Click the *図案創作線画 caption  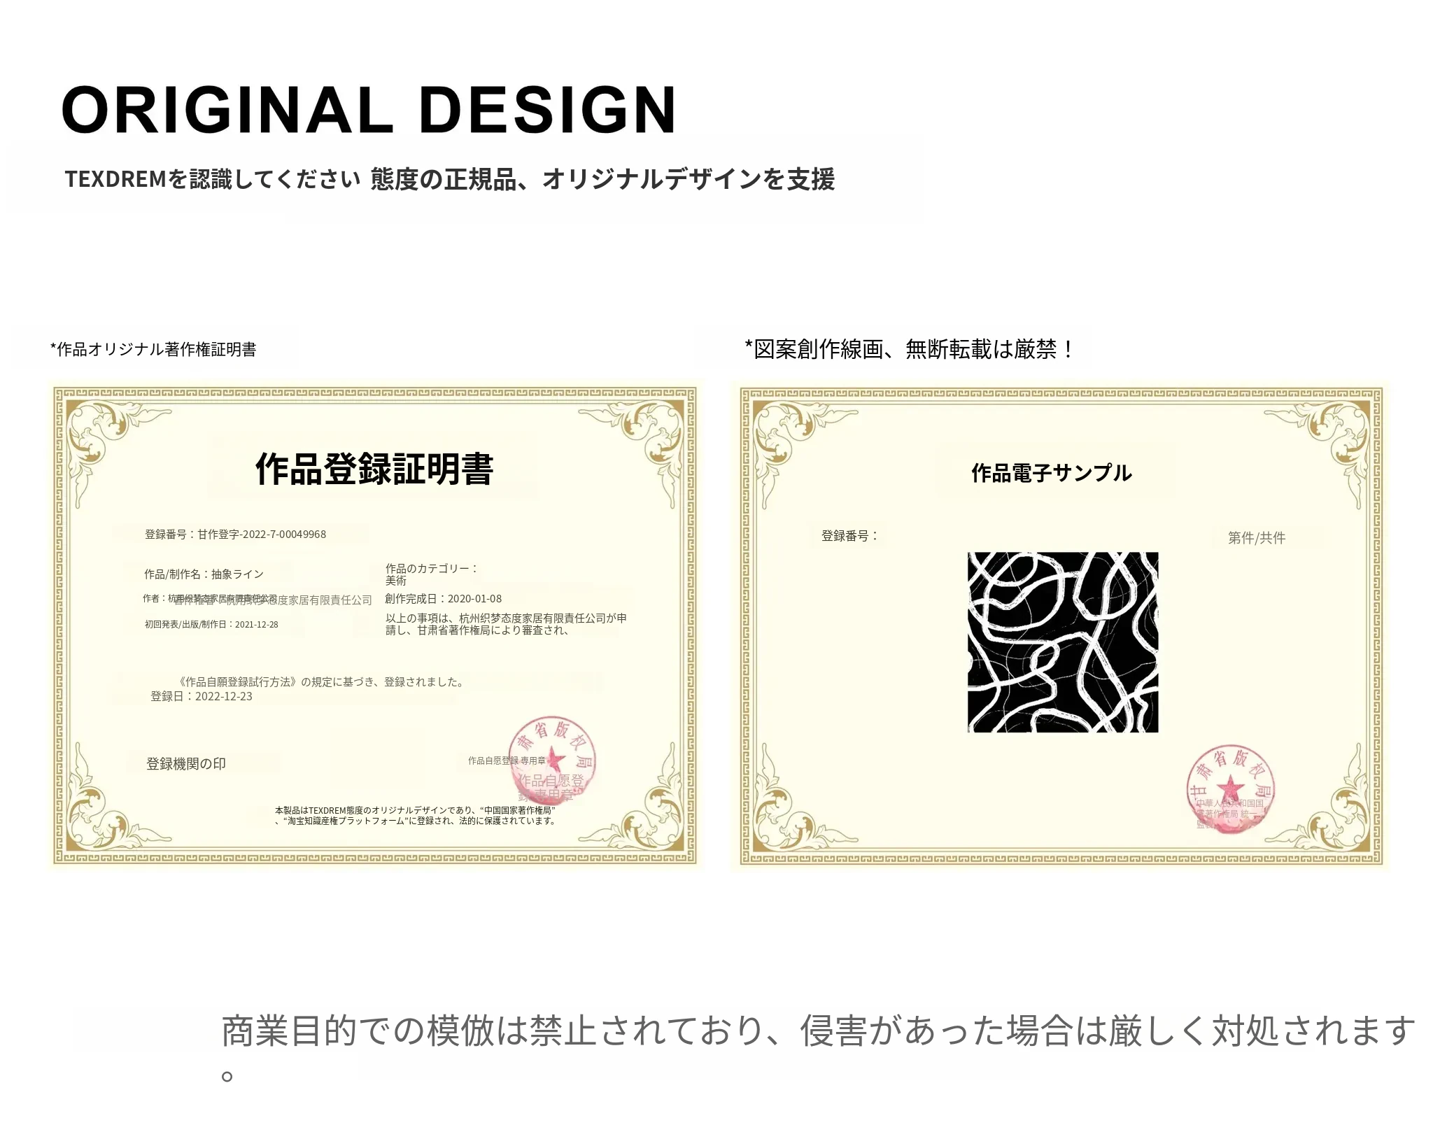(908, 348)
